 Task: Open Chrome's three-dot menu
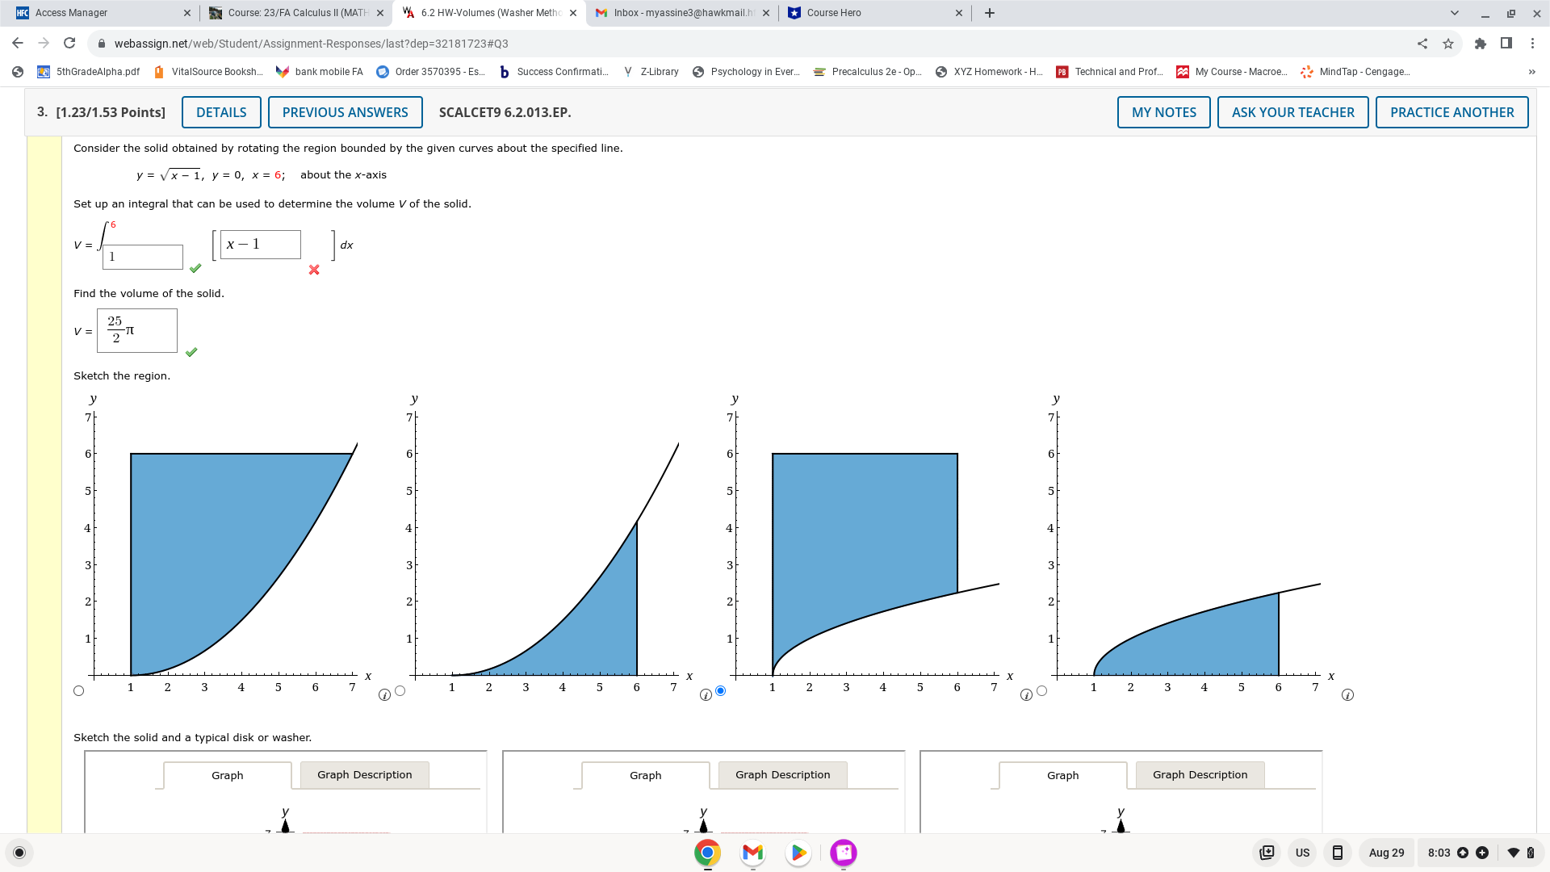(x=1532, y=44)
